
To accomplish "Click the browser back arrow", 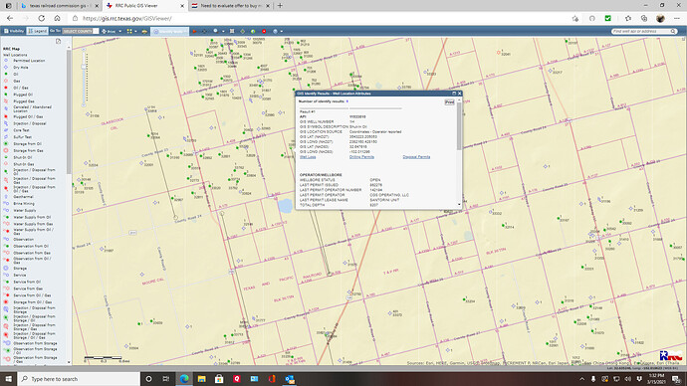I will (10, 18).
